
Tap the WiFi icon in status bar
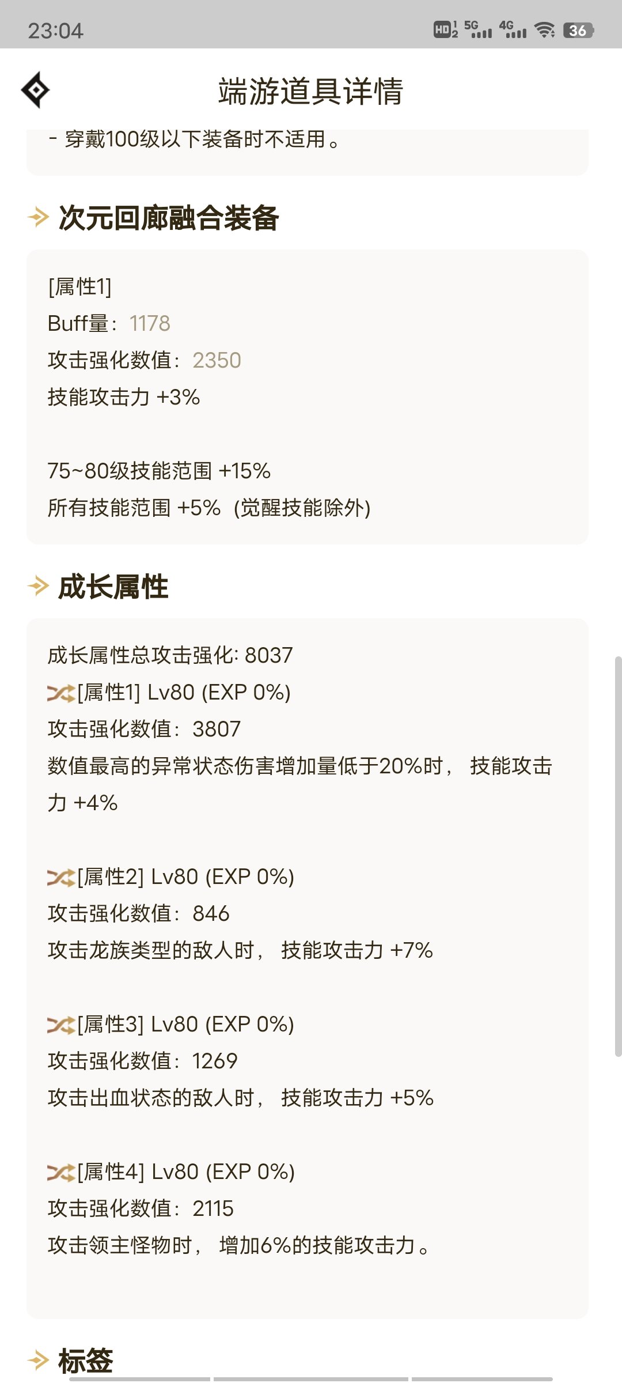(x=544, y=30)
